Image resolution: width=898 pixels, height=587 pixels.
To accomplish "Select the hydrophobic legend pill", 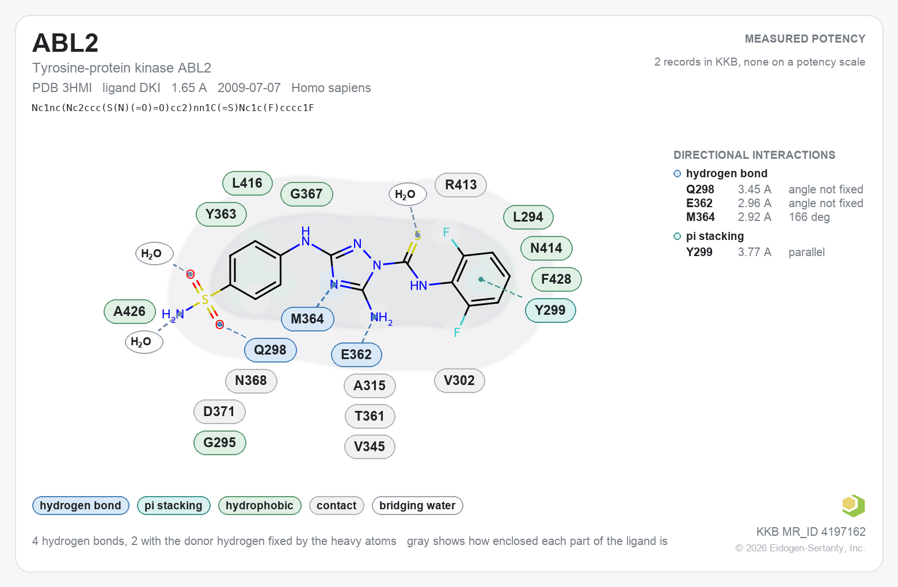I will click(x=260, y=506).
